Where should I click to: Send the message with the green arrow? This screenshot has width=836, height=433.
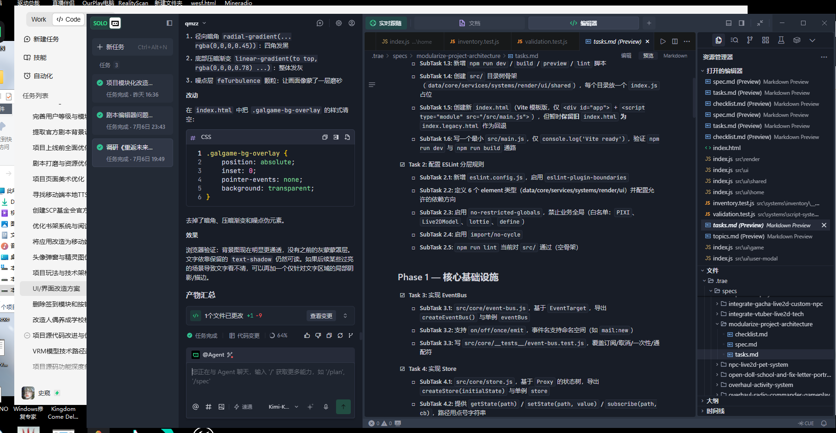tap(343, 407)
